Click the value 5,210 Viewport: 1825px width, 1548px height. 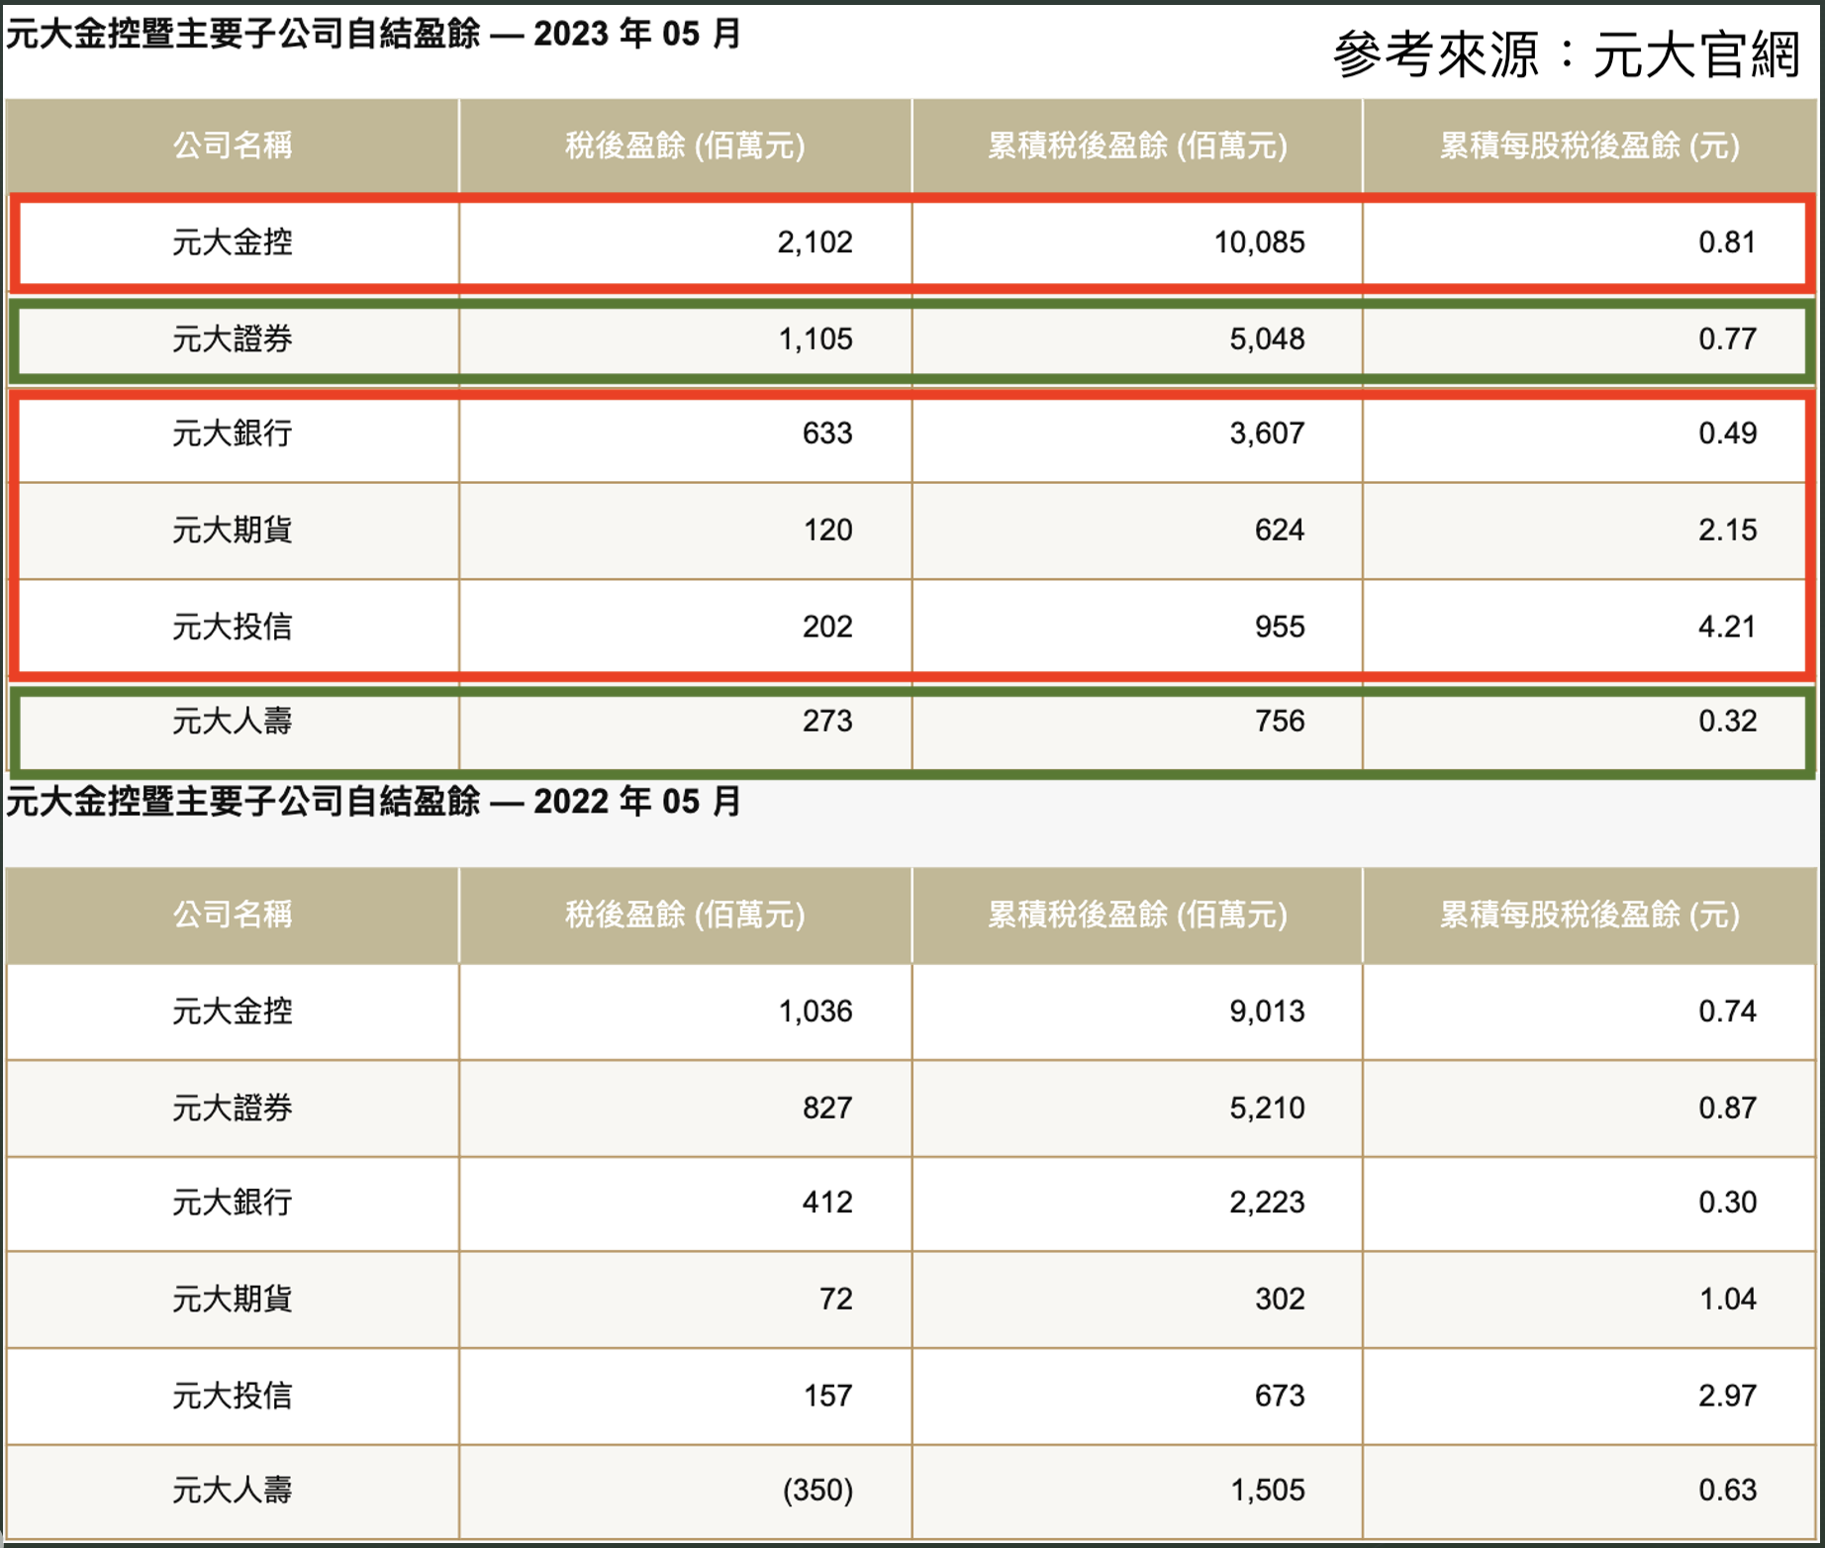1267,1109
